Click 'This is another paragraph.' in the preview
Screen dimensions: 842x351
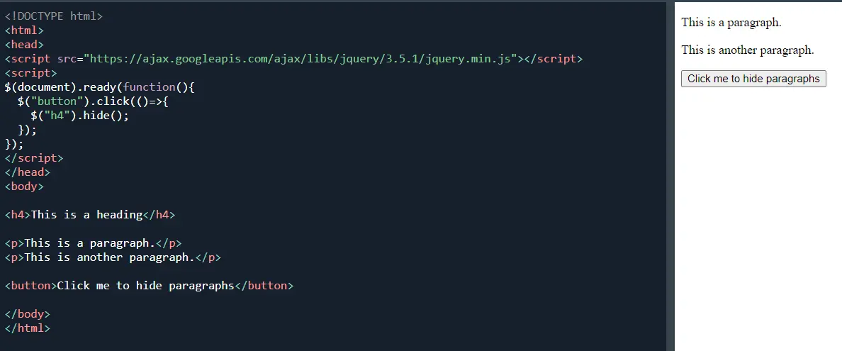tap(747, 50)
